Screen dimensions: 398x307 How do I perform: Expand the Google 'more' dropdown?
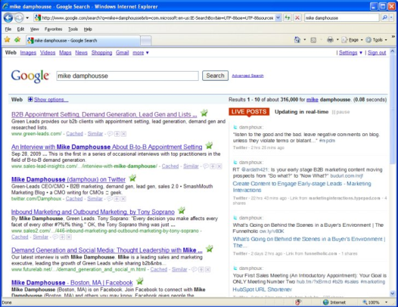click(x=141, y=52)
